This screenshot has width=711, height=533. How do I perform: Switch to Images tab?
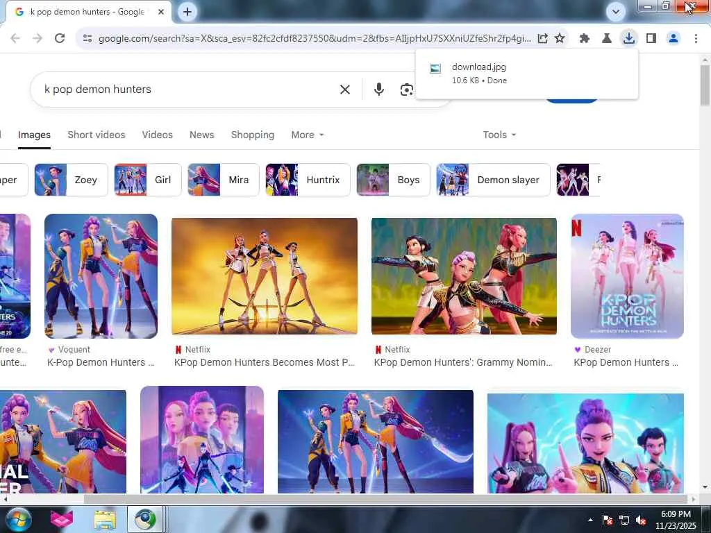34,135
